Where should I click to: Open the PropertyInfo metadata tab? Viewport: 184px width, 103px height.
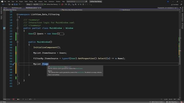coord(165,8)
